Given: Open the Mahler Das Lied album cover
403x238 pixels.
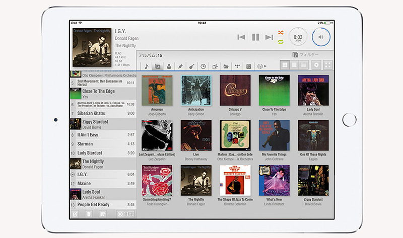Looking at the screenshot, I should (x=235, y=135).
